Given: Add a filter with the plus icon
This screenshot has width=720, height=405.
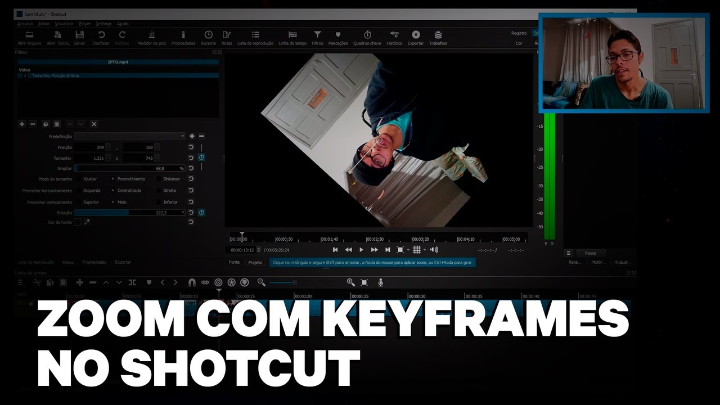Looking at the screenshot, I should click(x=22, y=124).
